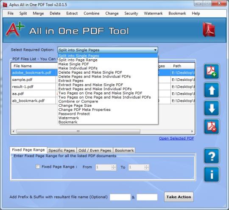Collapse the Select Required Option dropdown arrow
Image resolution: width=229 pixels, height=210 pixels.
(x=155, y=50)
